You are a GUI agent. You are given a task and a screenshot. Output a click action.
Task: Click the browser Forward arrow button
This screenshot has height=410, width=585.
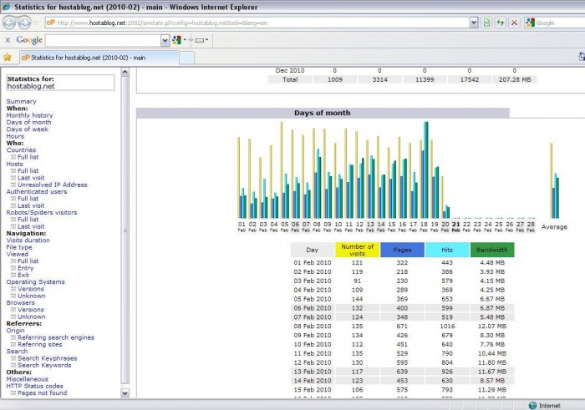click(24, 23)
